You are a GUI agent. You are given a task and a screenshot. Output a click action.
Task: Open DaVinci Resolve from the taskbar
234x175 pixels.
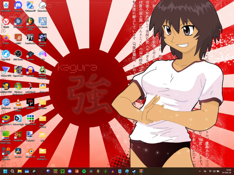point(91,171)
